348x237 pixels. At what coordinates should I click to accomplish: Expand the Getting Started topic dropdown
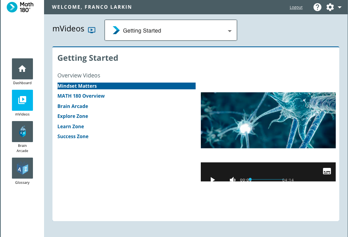coord(171,30)
